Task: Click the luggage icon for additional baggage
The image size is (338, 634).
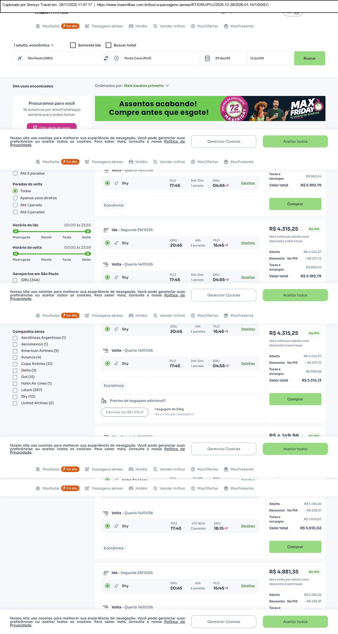Action: [x=104, y=401]
